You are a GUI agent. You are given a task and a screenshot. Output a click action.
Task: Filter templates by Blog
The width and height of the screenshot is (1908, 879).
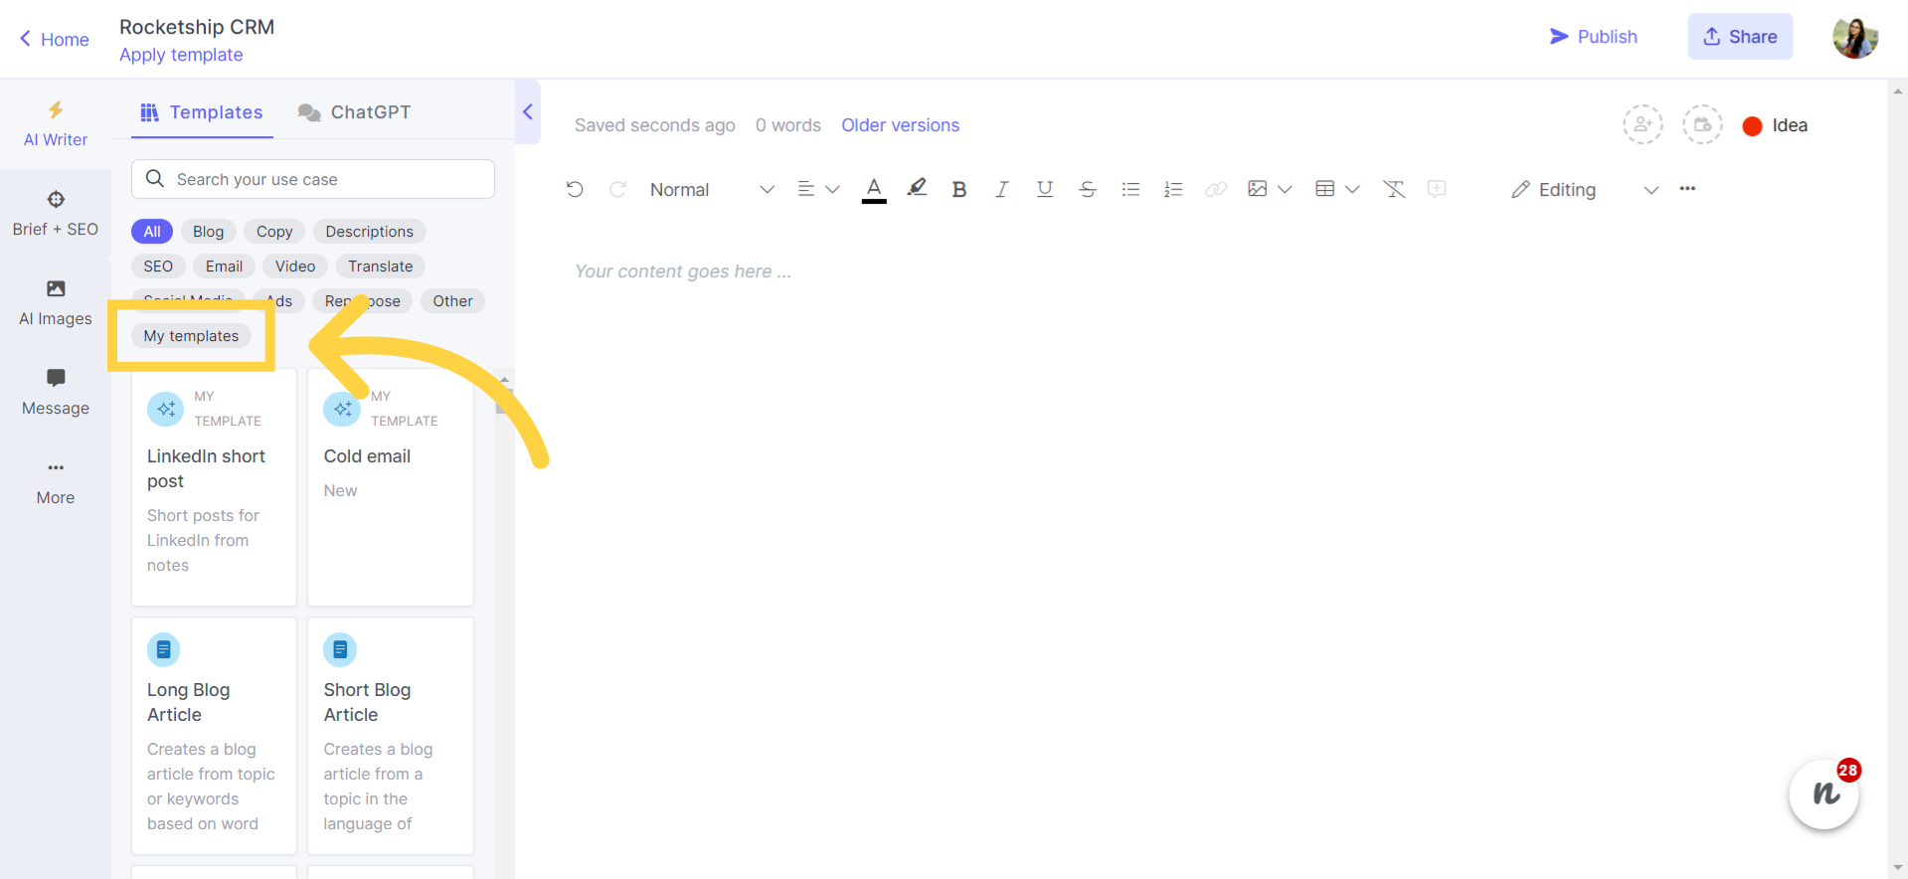click(x=208, y=232)
